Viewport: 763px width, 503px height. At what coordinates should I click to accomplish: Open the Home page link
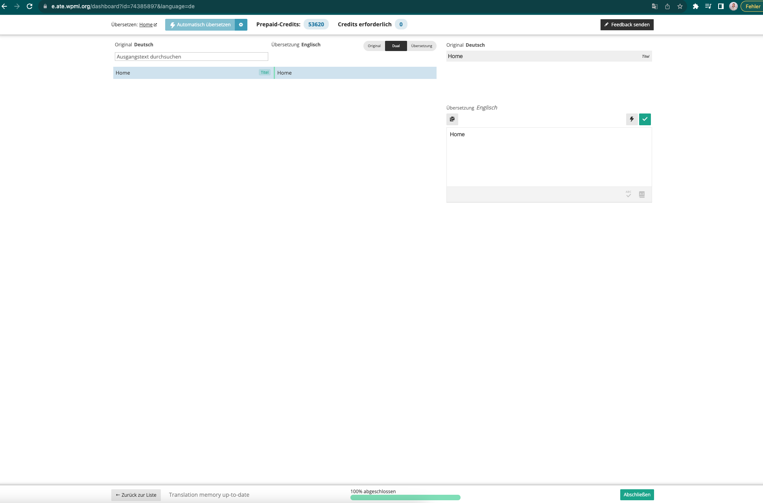click(148, 25)
